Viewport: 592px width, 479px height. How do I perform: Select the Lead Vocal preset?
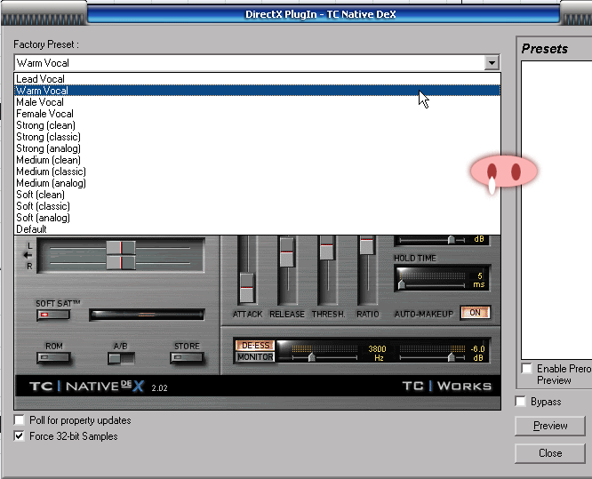point(258,79)
